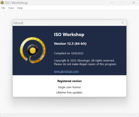The height and width of the screenshot is (117, 139).
Task: Click the Registered version label
Action: click(69, 81)
